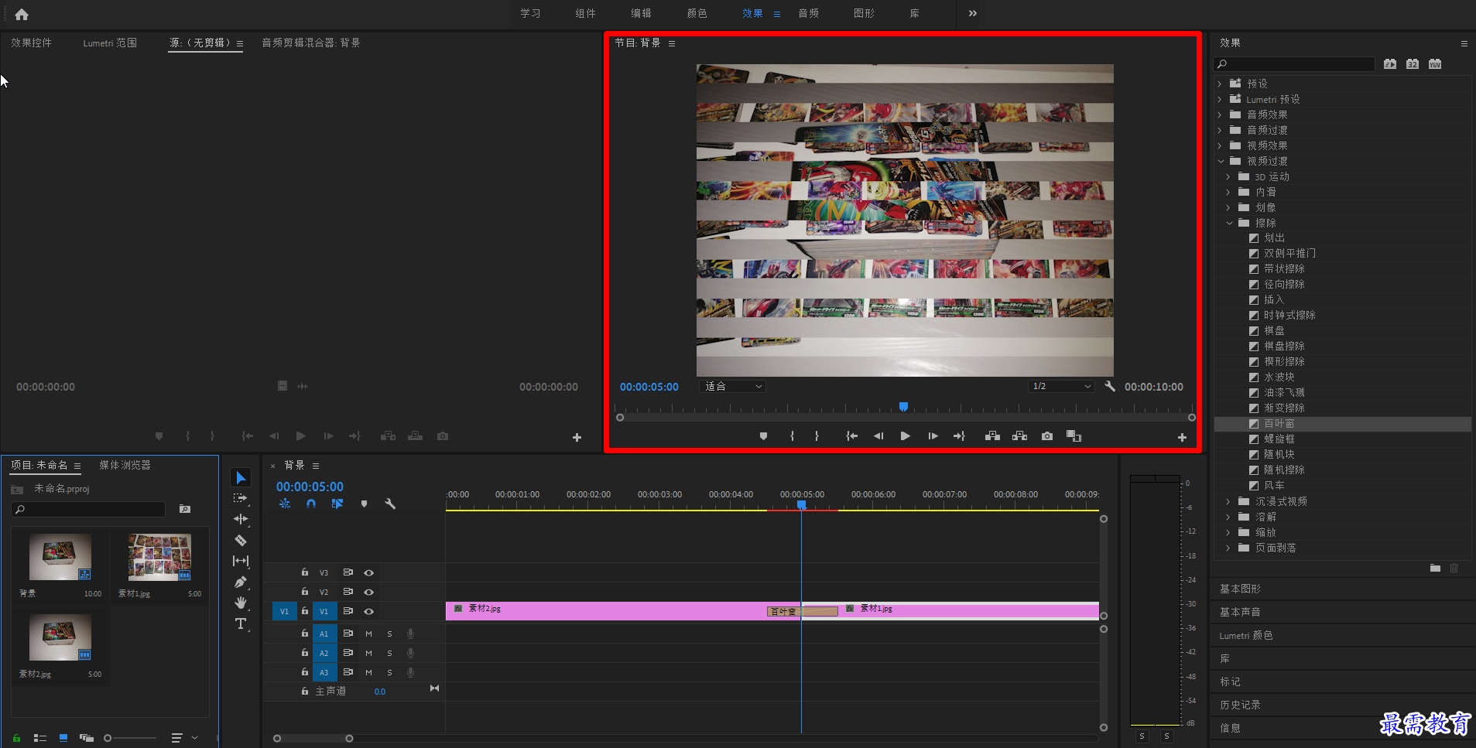Toggle V1 track output eye

369,611
